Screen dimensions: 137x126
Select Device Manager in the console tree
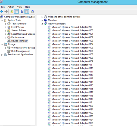19,41
